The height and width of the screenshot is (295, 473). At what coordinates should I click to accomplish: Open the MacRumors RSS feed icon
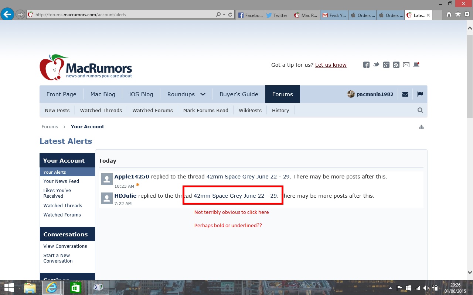pos(396,65)
